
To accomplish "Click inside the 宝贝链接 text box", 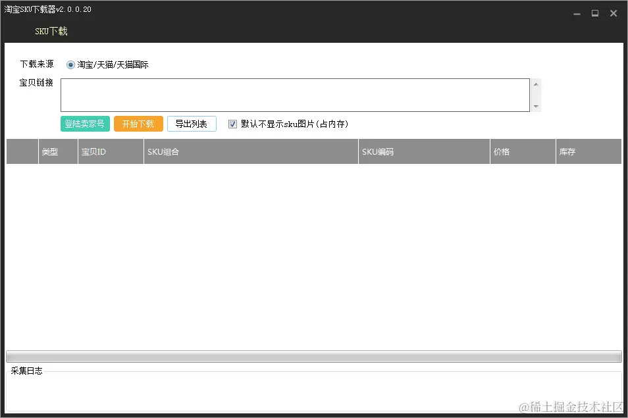I will point(295,95).
